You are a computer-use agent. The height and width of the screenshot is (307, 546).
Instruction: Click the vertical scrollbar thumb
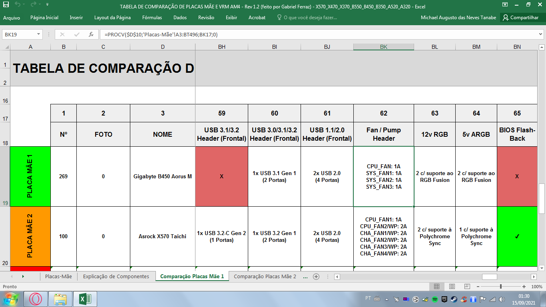click(542, 198)
